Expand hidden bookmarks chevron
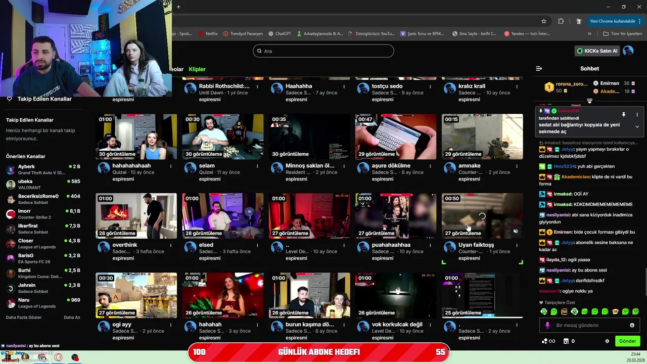The image size is (647, 364). point(589,34)
